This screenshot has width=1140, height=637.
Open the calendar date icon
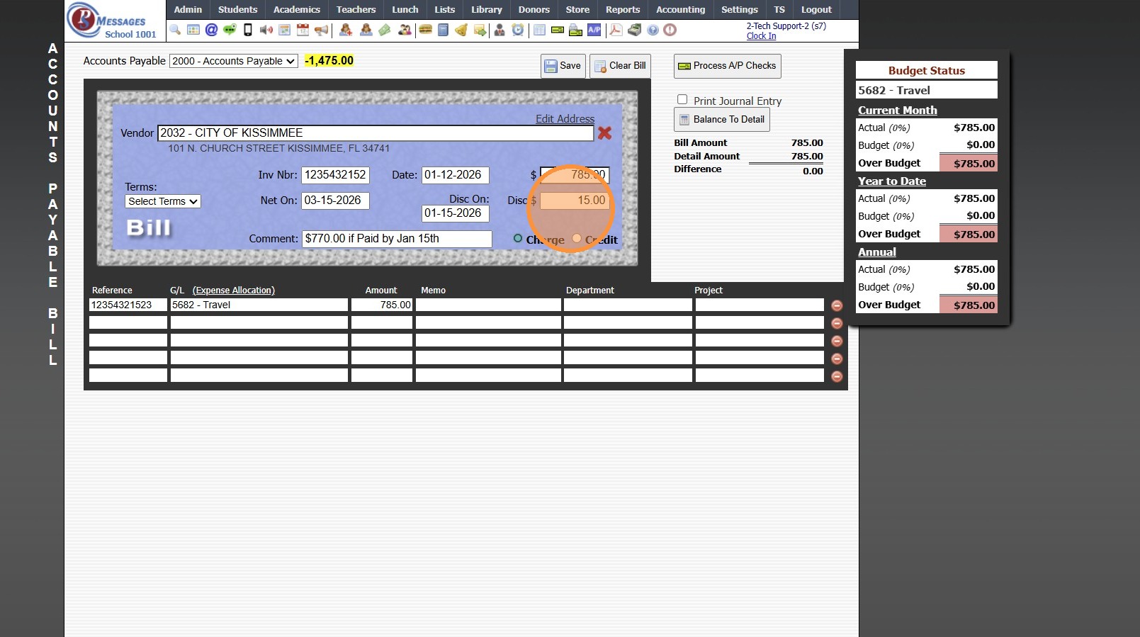tap(303, 30)
